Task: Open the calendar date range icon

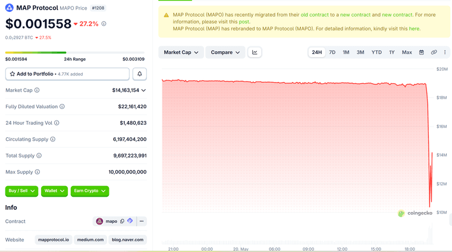Action: (422, 52)
